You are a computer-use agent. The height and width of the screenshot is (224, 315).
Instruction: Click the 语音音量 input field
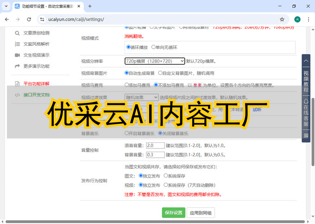pyautogui.click(x=155, y=146)
